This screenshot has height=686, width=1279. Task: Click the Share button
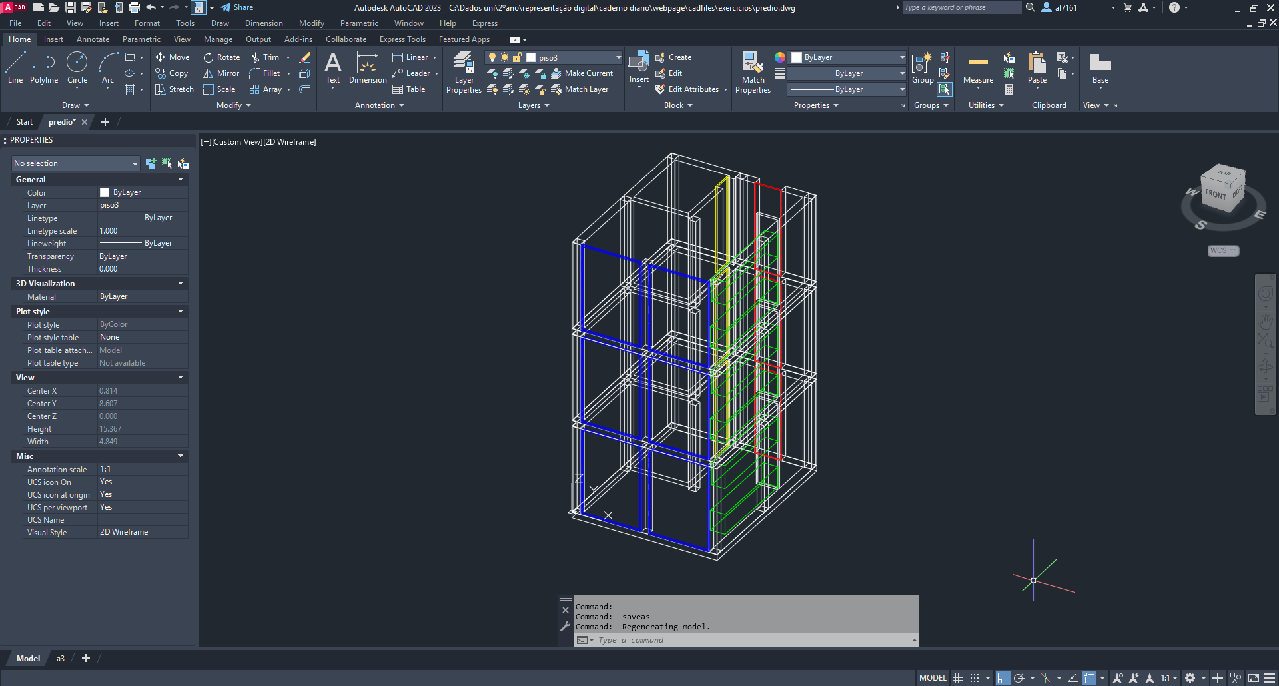237,7
